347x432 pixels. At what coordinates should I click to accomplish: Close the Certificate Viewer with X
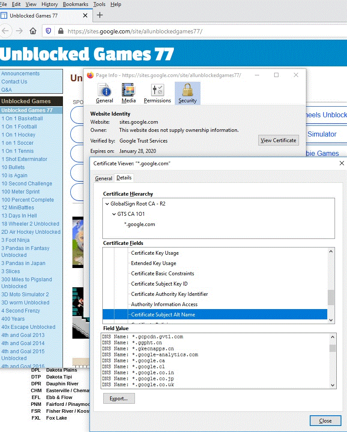coord(342,163)
